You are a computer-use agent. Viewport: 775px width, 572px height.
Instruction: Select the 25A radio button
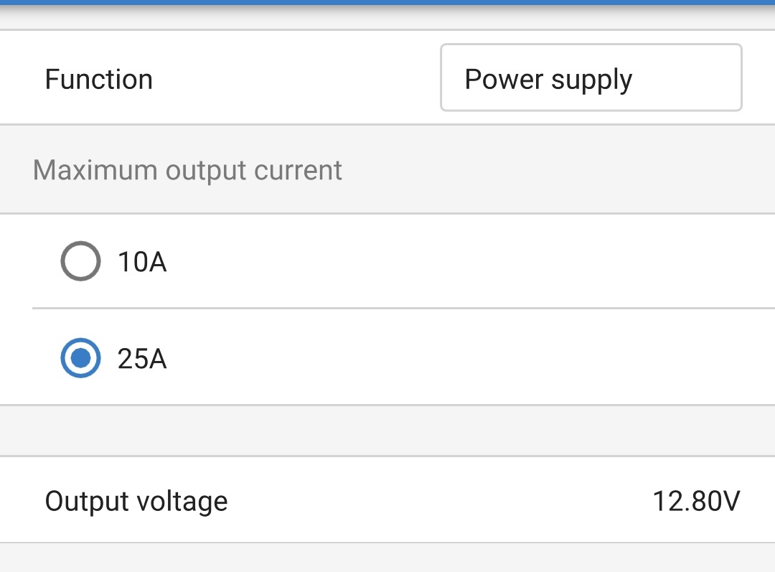coord(80,357)
